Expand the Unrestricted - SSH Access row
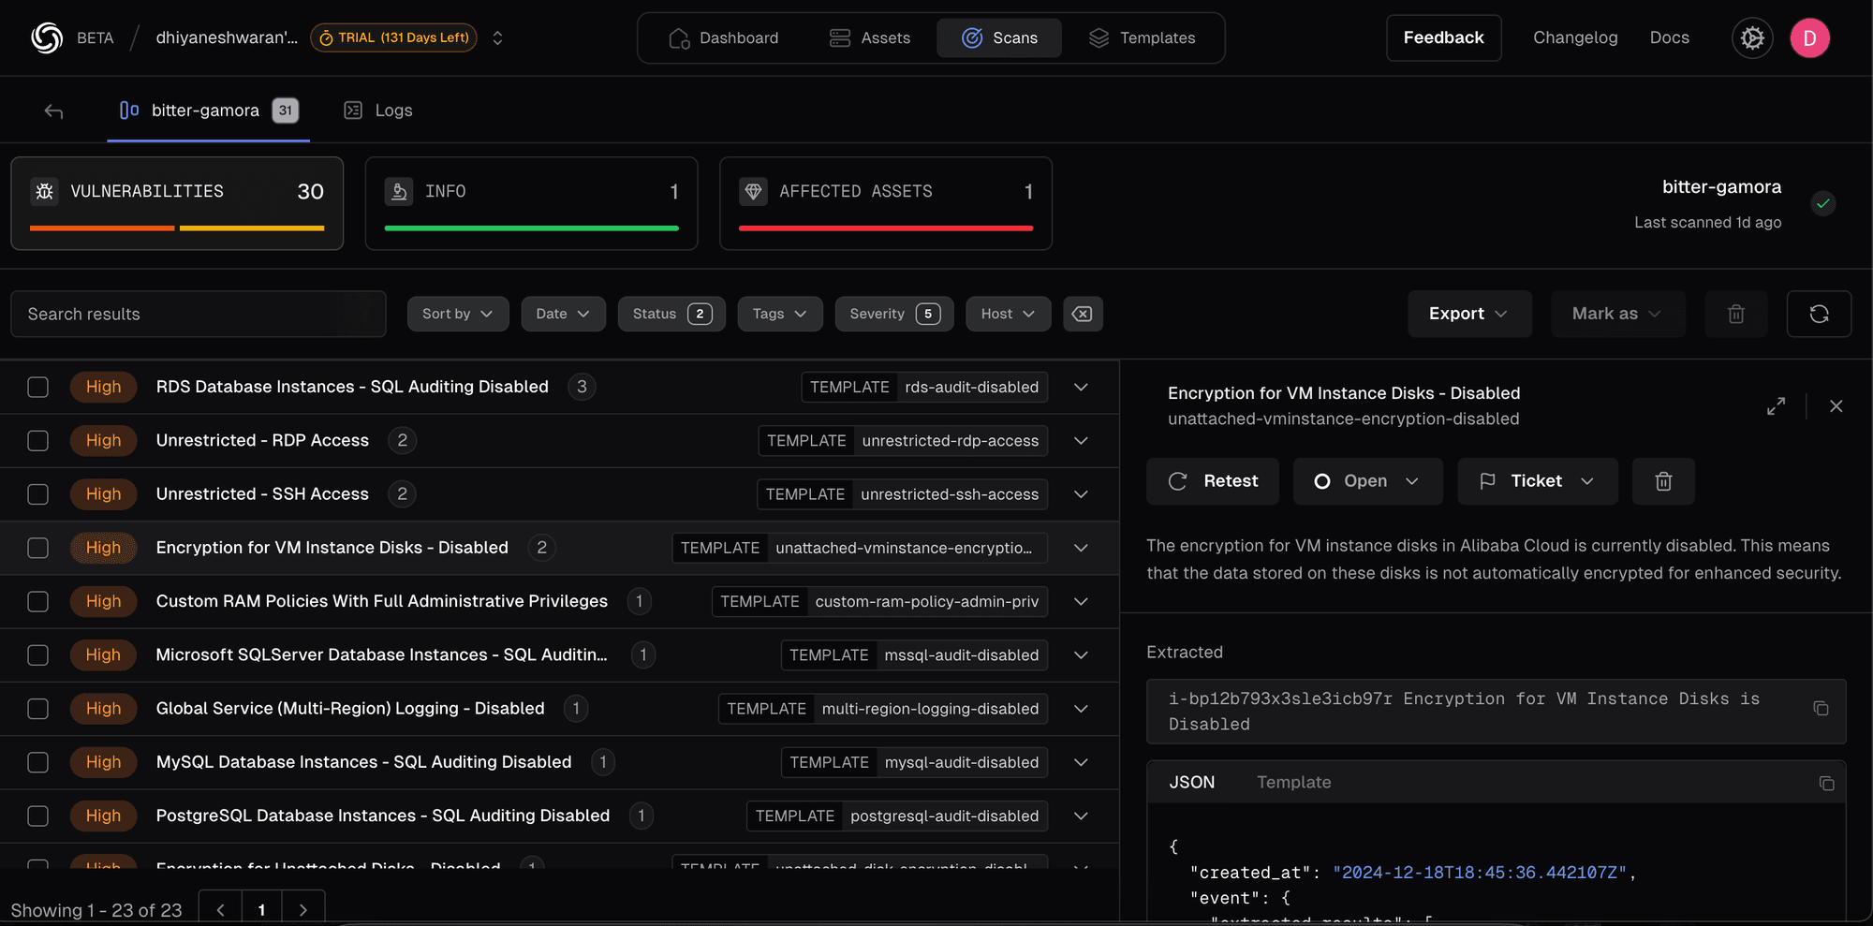Image resolution: width=1873 pixels, height=926 pixels. (x=1081, y=494)
